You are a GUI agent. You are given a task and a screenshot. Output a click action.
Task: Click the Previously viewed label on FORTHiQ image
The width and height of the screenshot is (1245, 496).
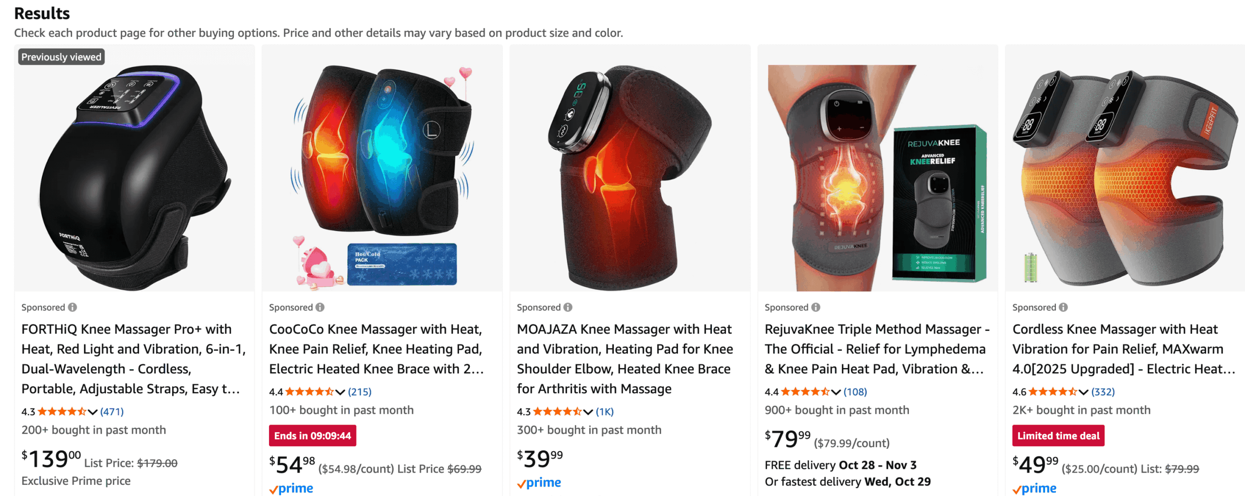61,57
